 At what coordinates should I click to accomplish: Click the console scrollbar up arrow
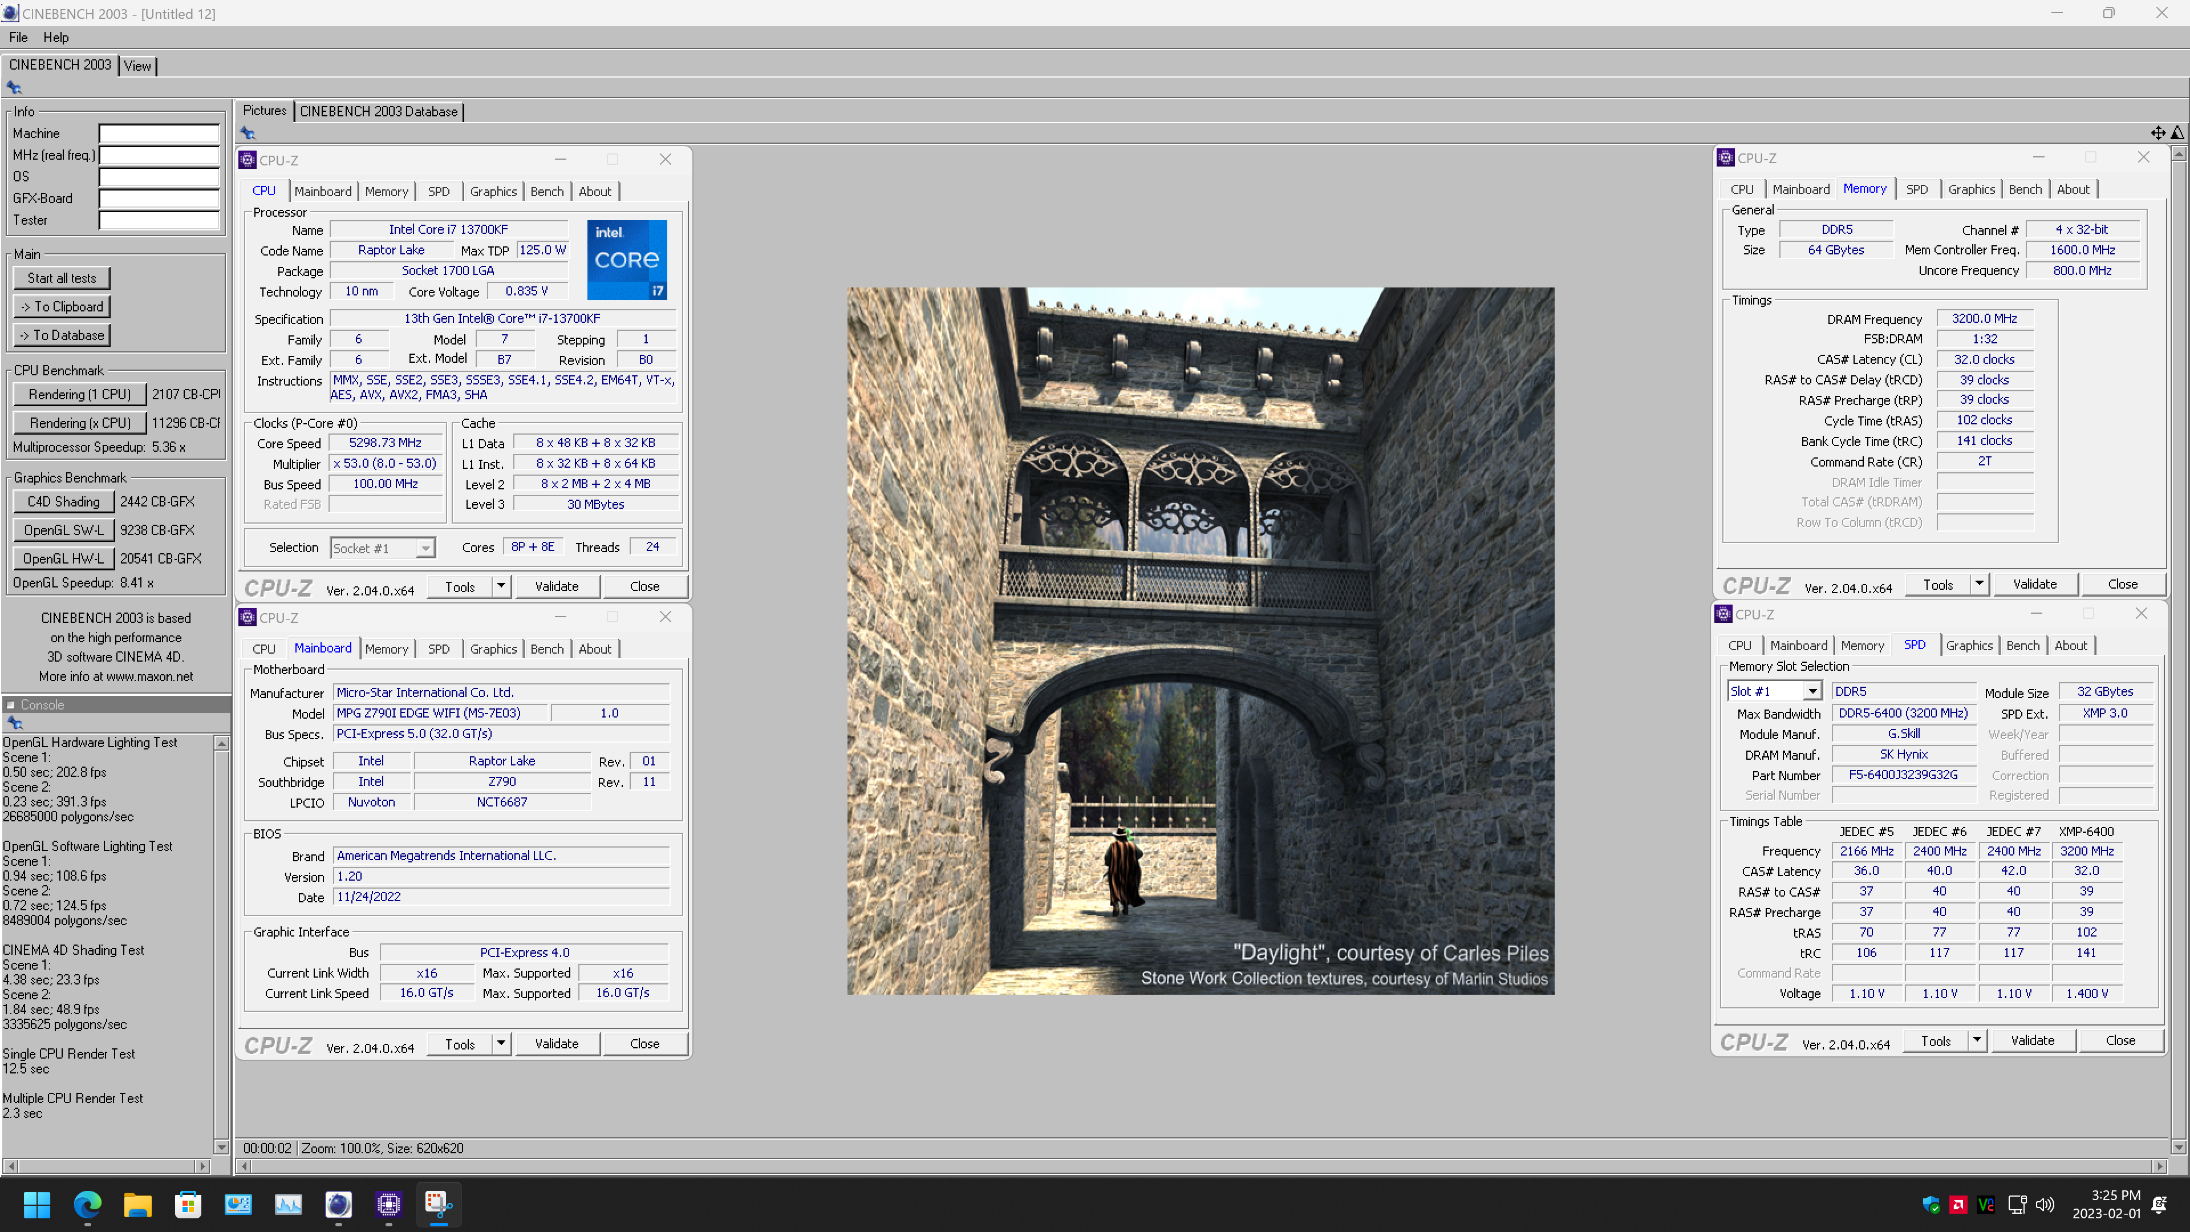(222, 743)
